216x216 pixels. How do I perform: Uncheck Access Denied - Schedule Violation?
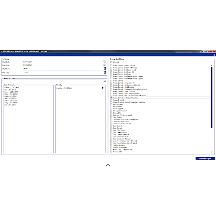click(x=112, y=98)
